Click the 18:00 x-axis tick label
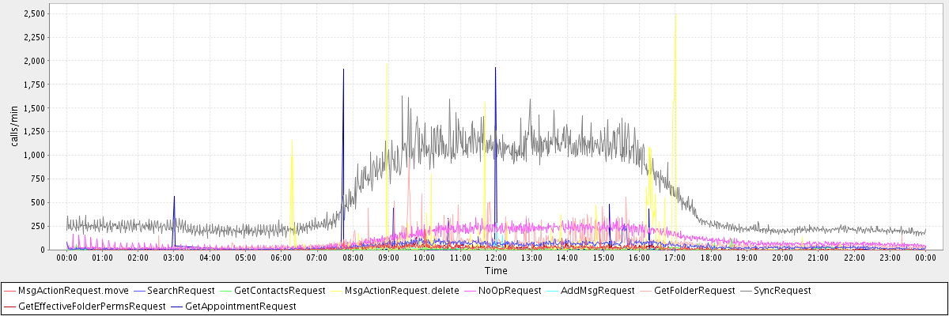Viewport: 949px width, 316px height. 710,258
